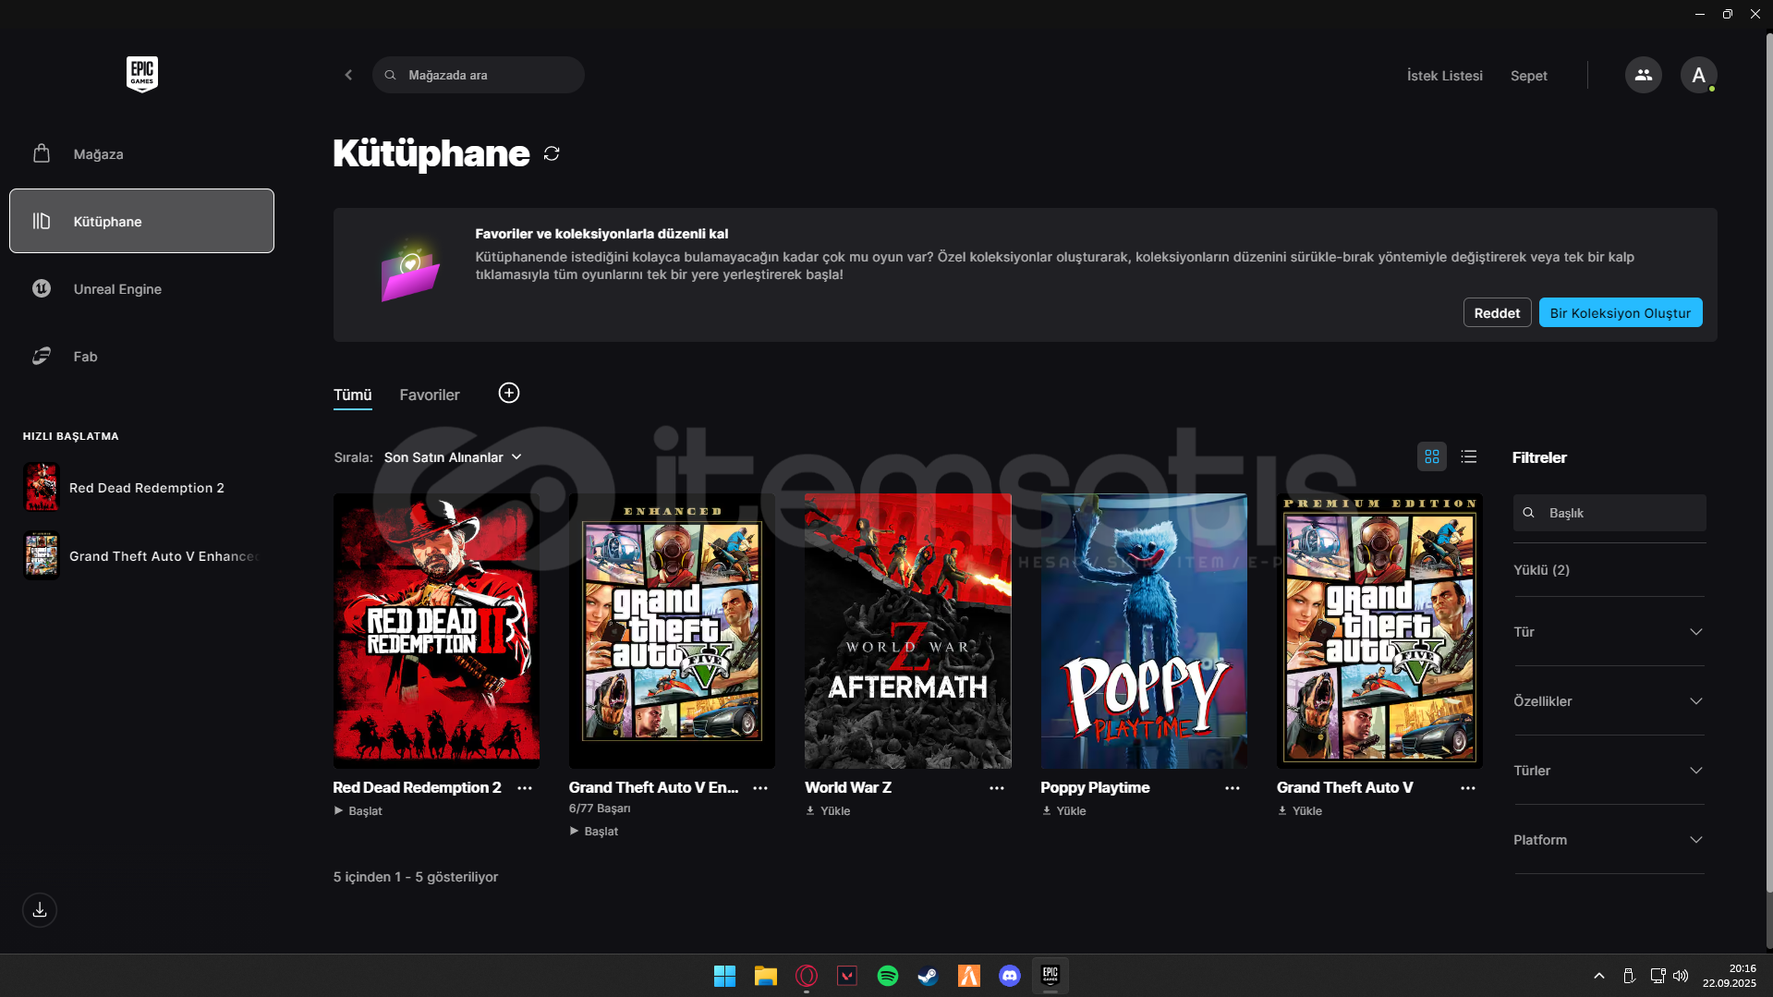Open the downloads icon in sidebar
The height and width of the screenshot is (997, 1773).
[40, 910]
